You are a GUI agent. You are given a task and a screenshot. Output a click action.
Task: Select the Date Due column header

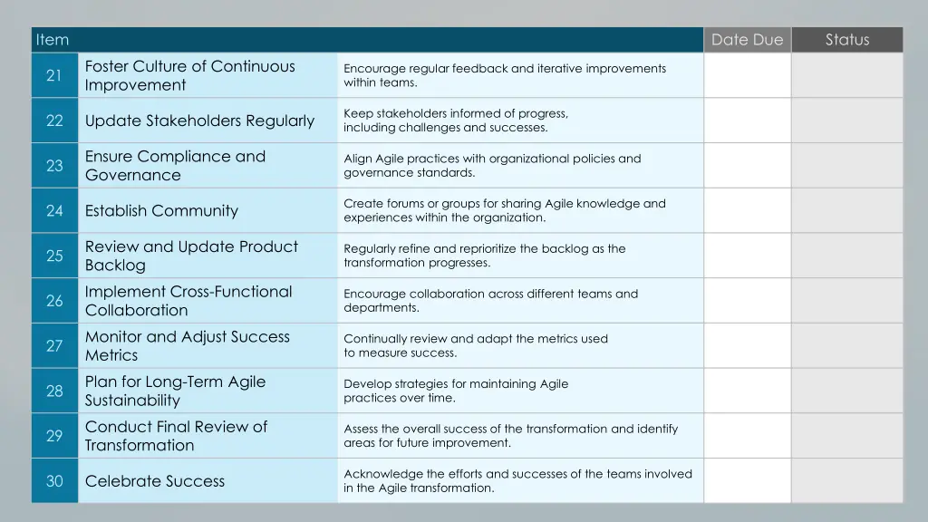point(748,40)
